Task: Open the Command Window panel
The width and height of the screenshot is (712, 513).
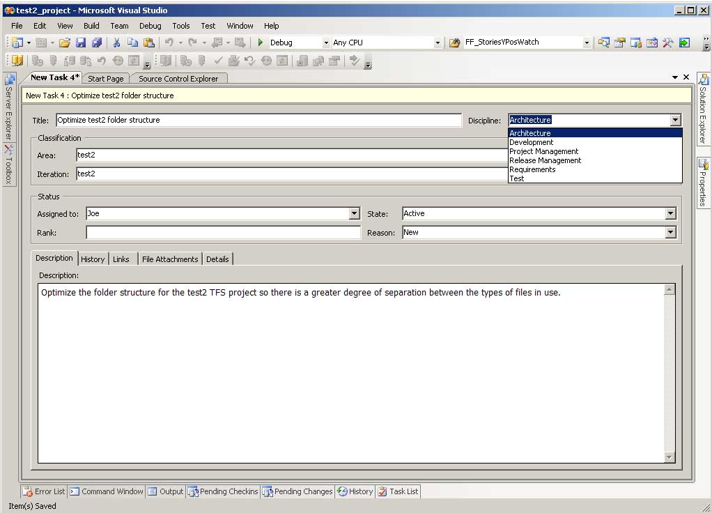Action: pyautogui.click(x=107, y=491)
